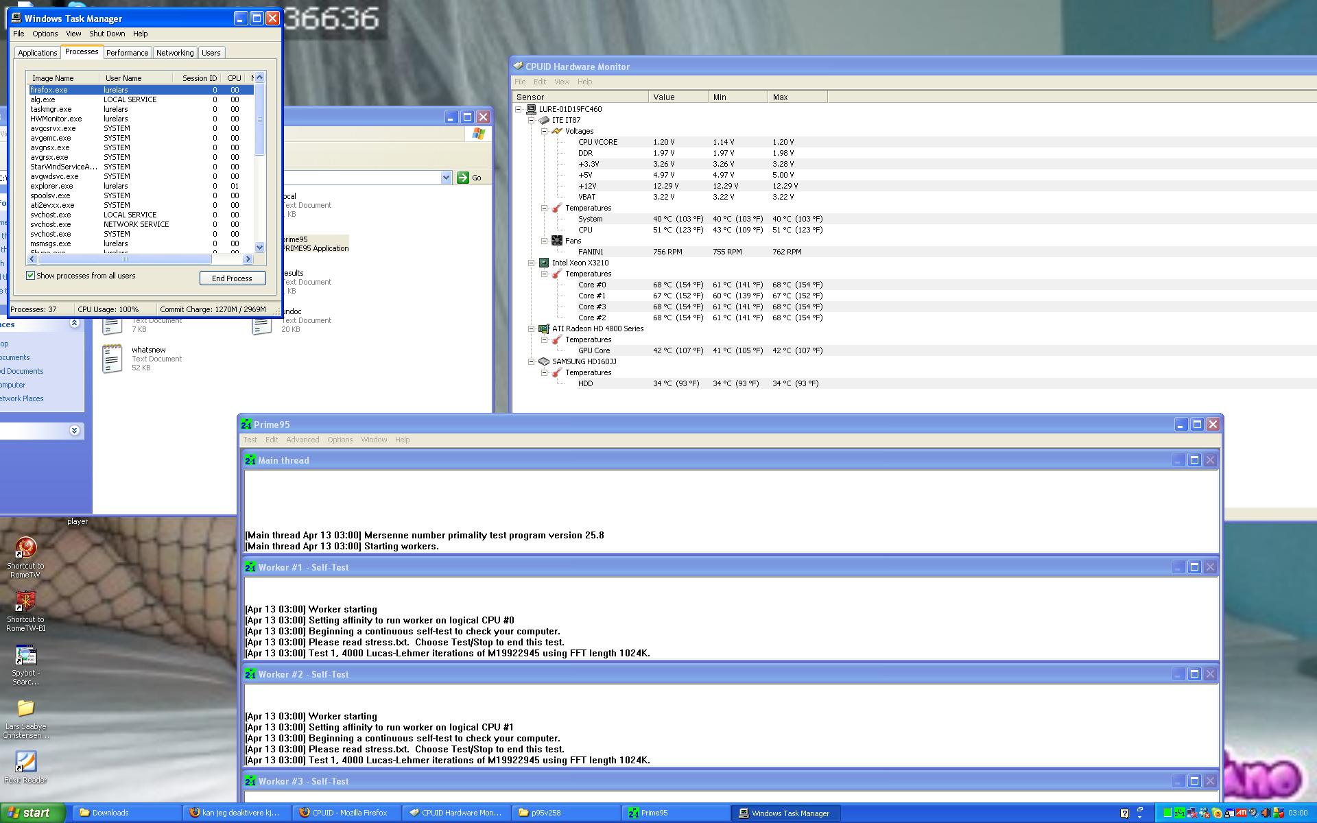
Task: Click the ATI tray icon
Action: (1242, 813)
